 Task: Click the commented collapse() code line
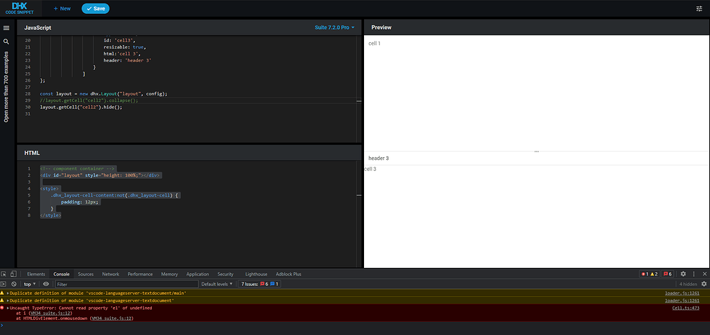(x=89, y=100)
